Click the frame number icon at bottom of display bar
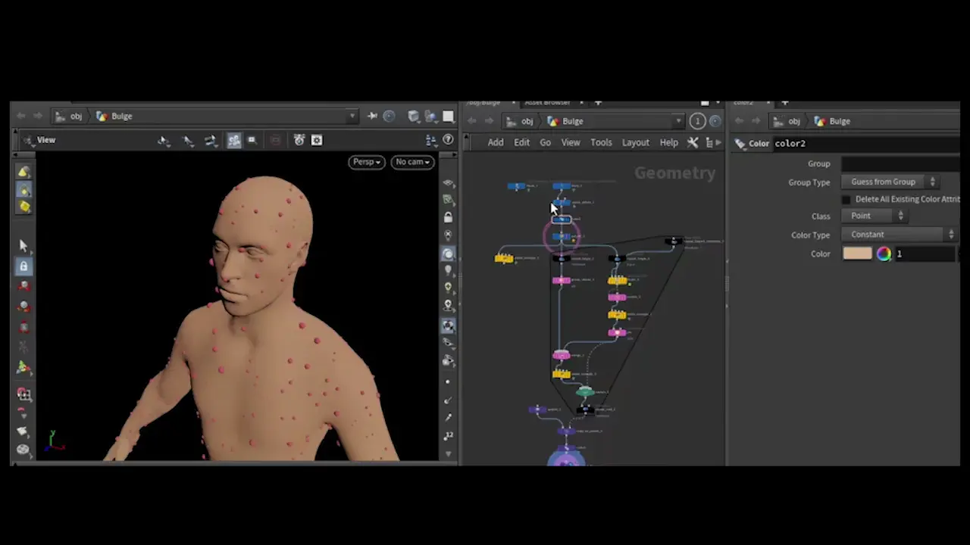Viewport: 970px width, 545px height. (x=449, y=434)
